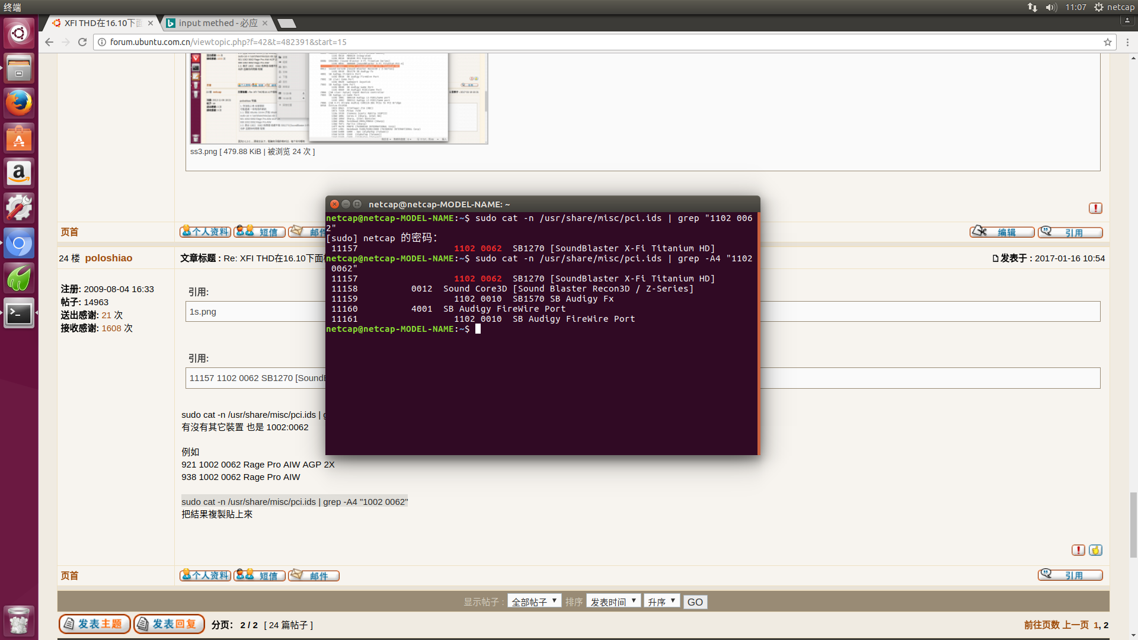Click the clock showing 11:07
This screenshot has width=1138, height=640.
1076,7
